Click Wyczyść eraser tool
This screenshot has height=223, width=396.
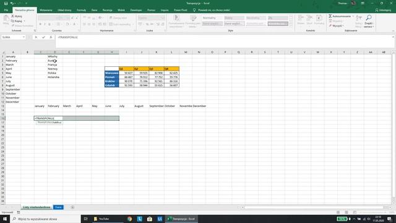(x=336, y=26)
